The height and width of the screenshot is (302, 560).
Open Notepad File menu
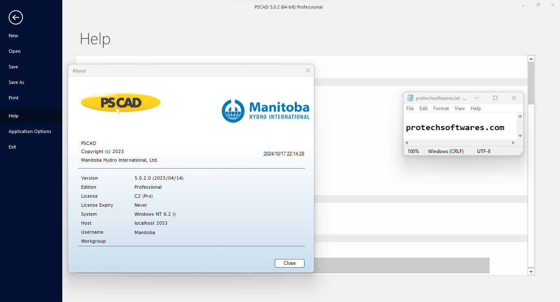point(410,108)
